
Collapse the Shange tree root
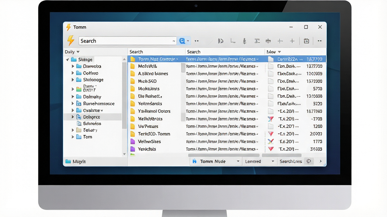click(67, 60)
